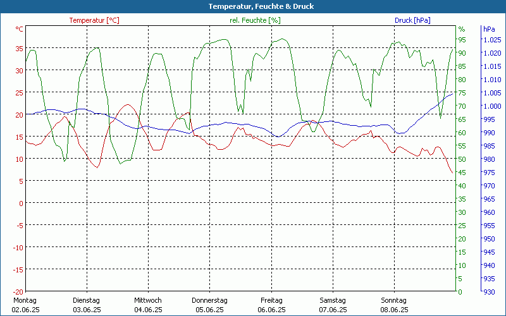This screenshot has height=316, width=506.
Task: Click the blue pressure axis value "935"
Action: pyautogui.click(x=489, y=279)
